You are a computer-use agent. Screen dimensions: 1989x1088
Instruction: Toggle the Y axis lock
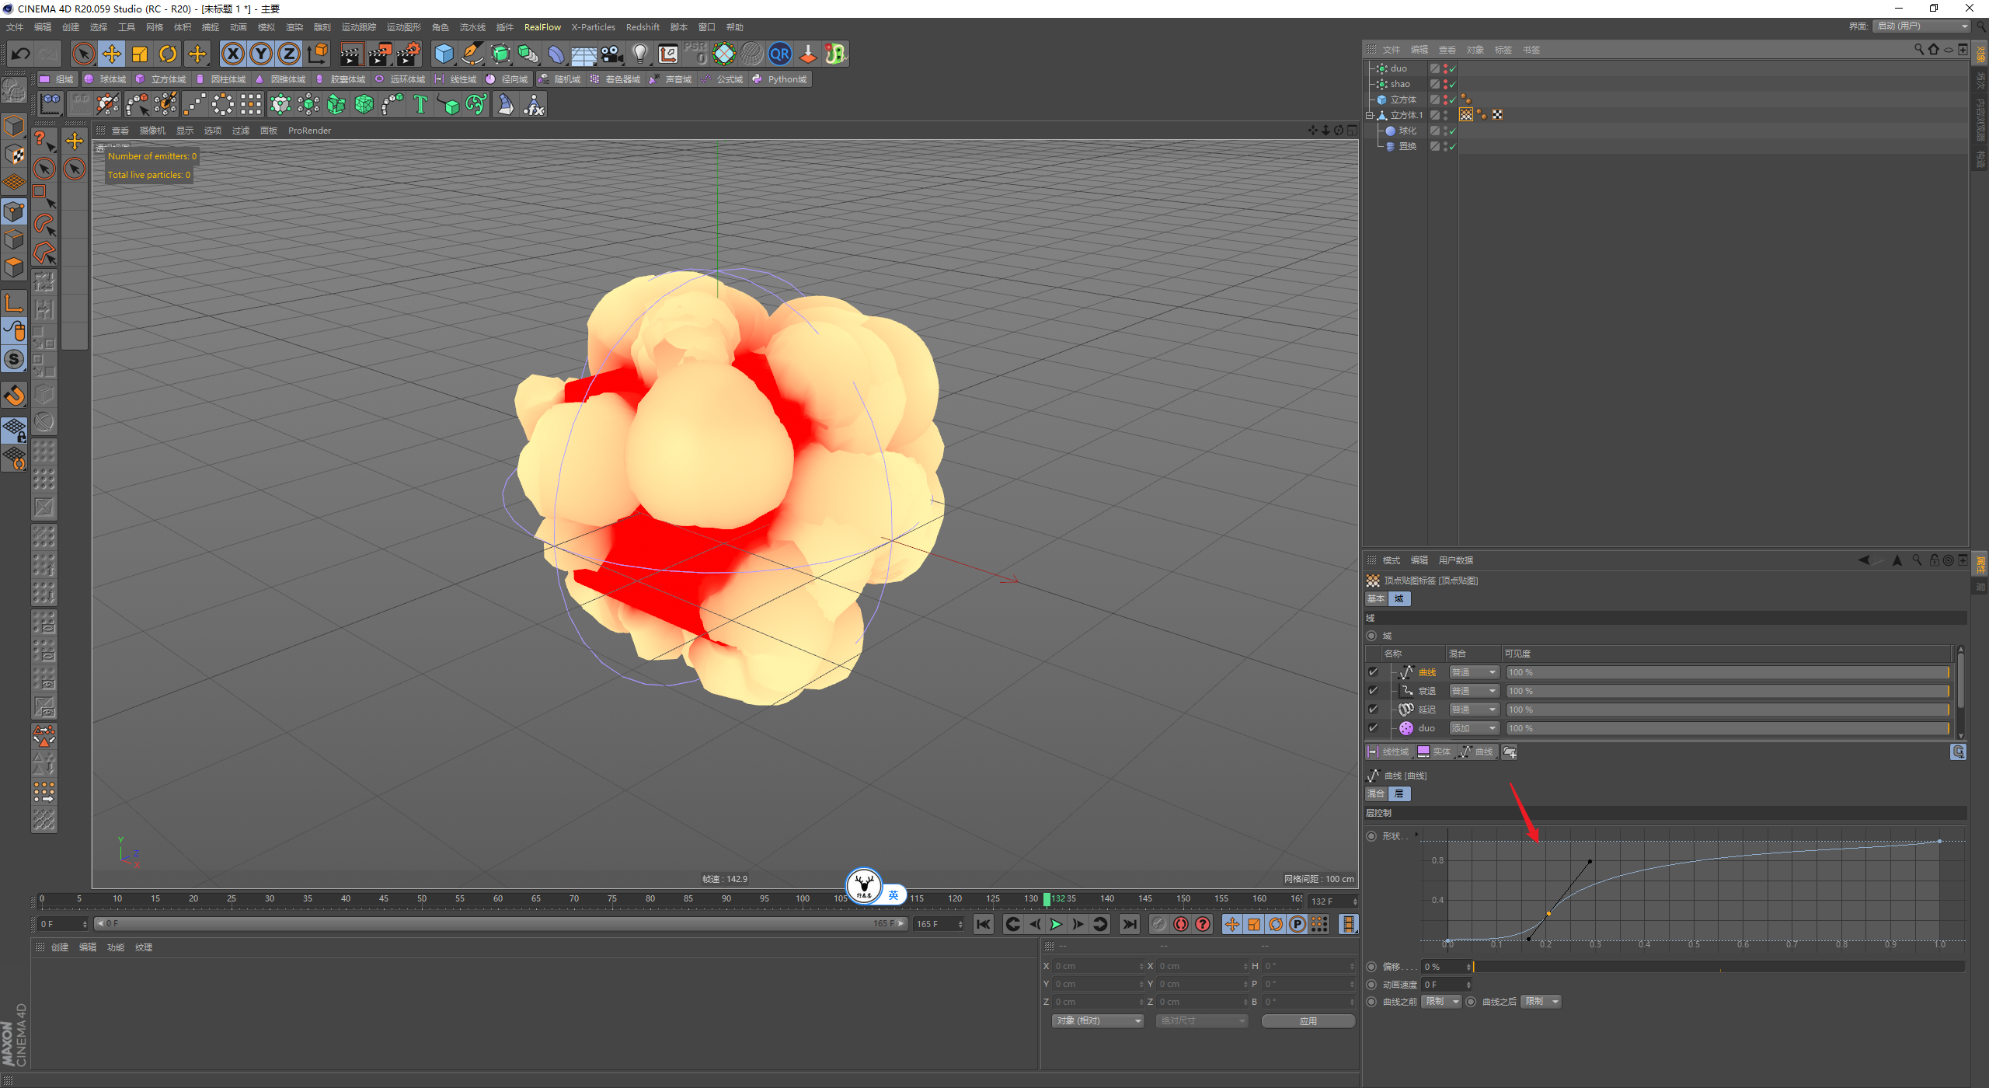click(262, 54)
